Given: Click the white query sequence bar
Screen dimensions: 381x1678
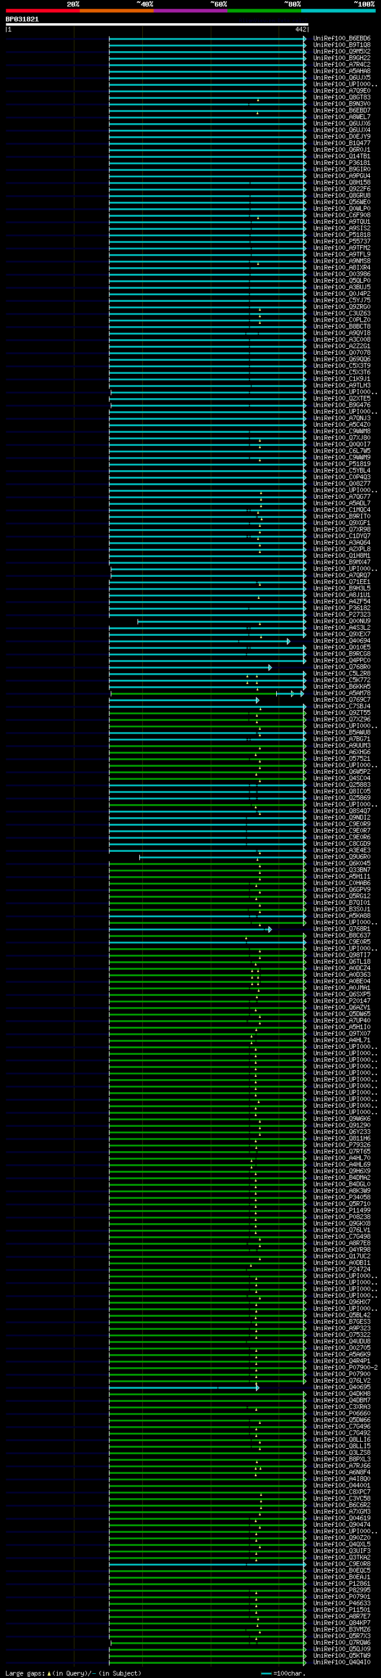Looking at the screenshot, I should click(157, 24).
